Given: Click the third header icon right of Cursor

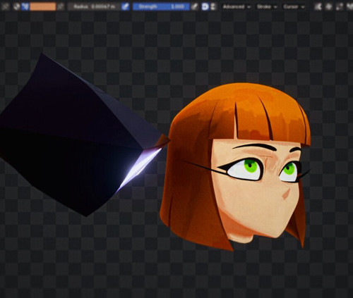Looking at the screenshot, I should (x=339, y=6).
